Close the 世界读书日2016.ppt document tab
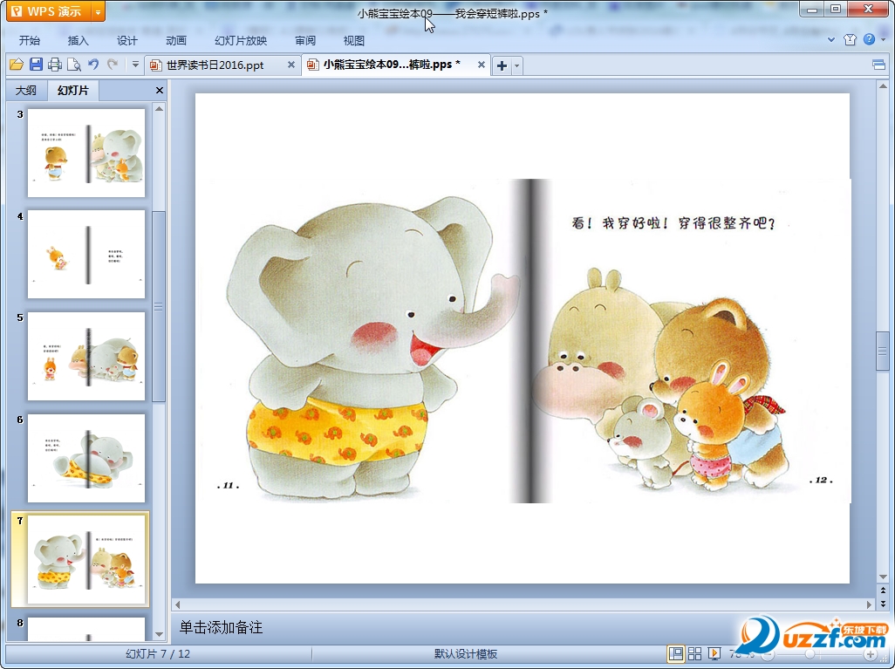The height and width of the screenshot is (669, 895). [x=291, y=65]
